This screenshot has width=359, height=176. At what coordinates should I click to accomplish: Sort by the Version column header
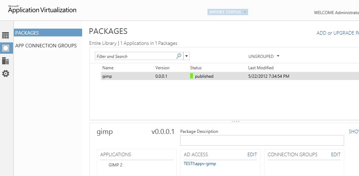coord(162,68)
